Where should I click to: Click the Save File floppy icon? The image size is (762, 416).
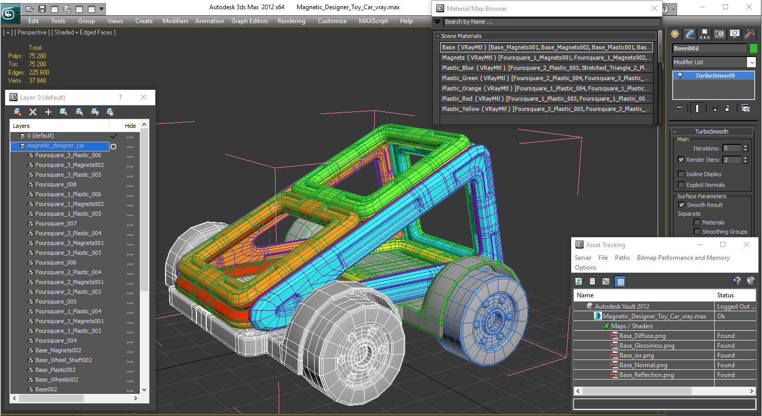(42, 9)
